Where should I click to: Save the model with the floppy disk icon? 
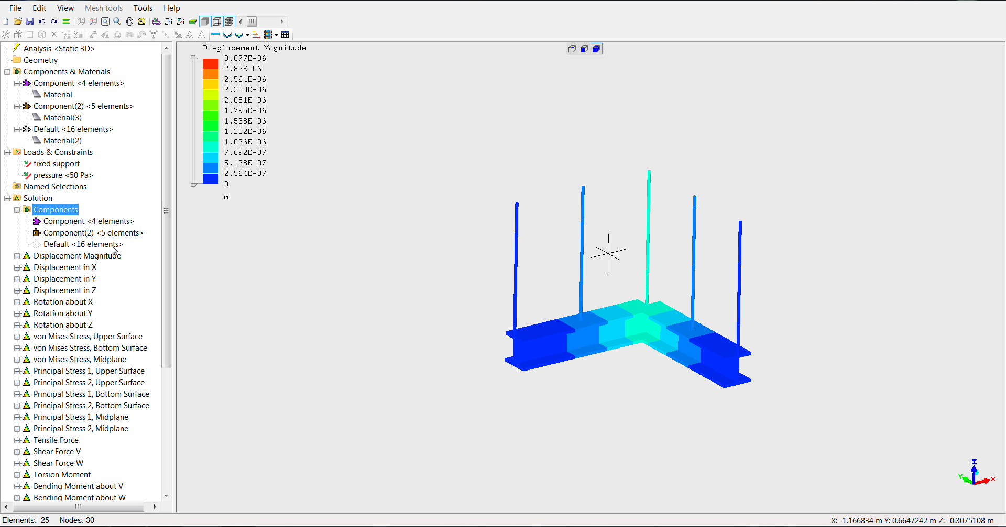tap(30, 21)
